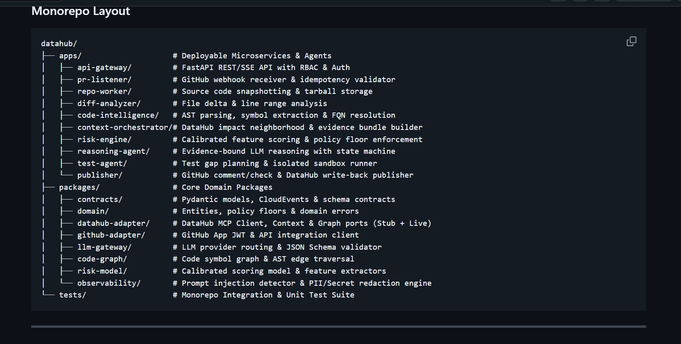Copy the monorepo layout code block
681x344 pixels.
[631, 41]
